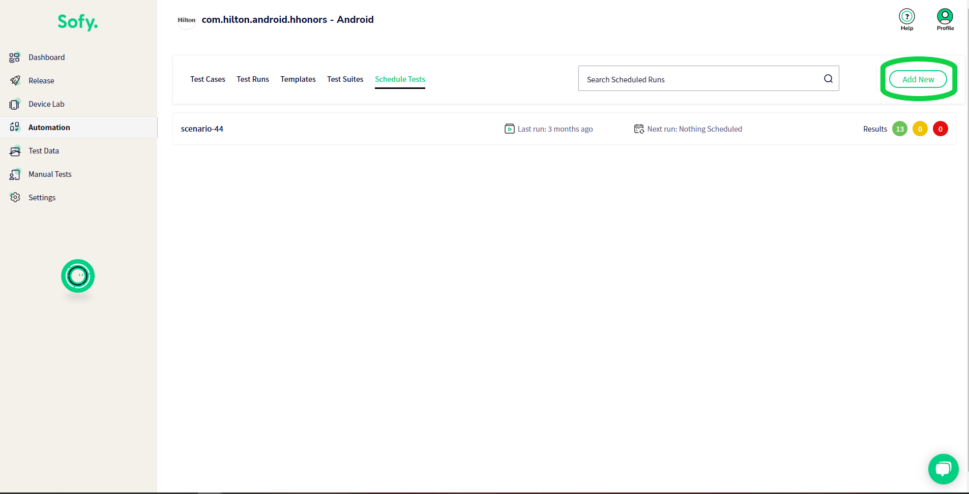Image resolution: width=969 pixels, height=494 pixels.
Task: Open the Dashboard sidebar icon
Action: coord(15,57)
